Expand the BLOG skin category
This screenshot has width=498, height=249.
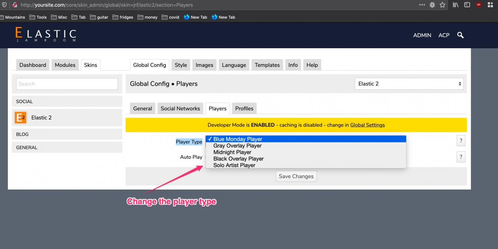click(67, 134)
